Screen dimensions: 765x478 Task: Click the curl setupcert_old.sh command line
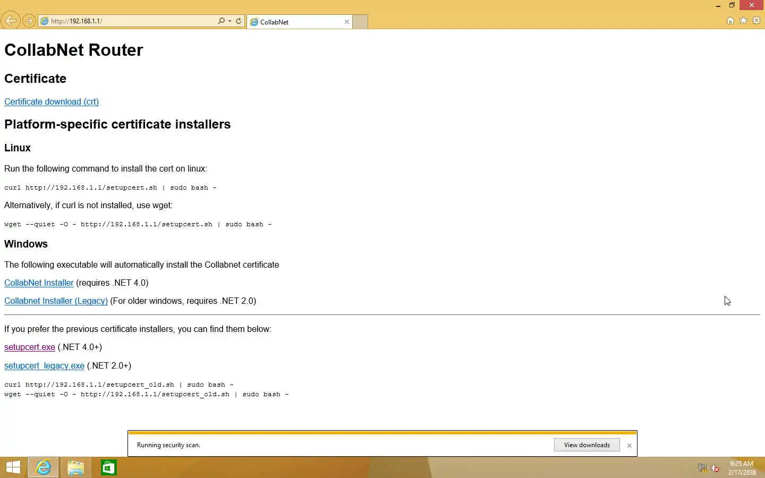(118, 385)
